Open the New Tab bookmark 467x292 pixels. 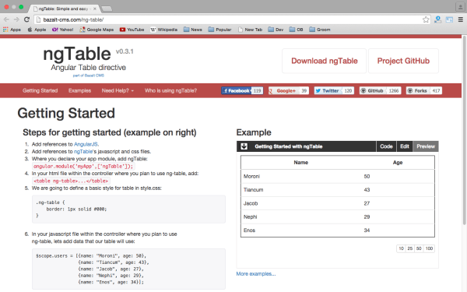coord(250,30)
